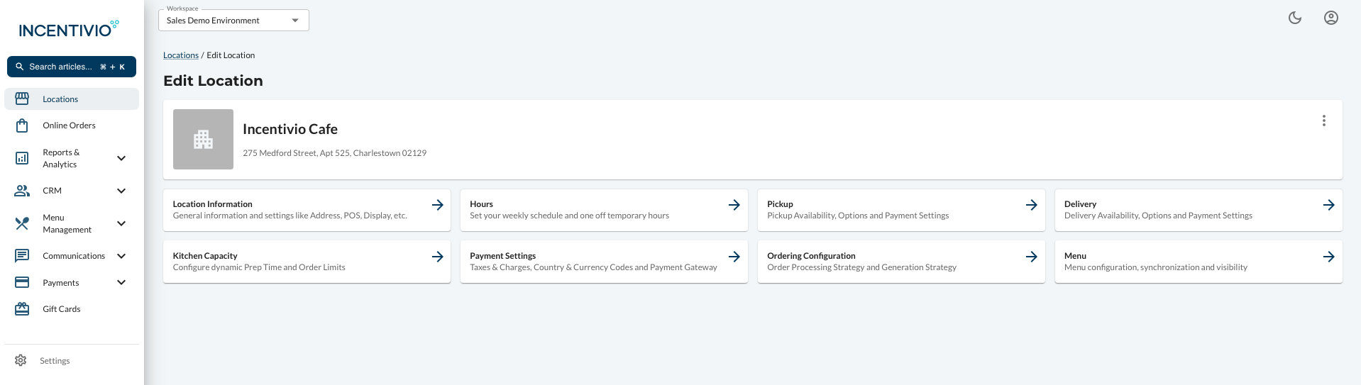This screenshot has height=385, width=1361.
Task: Expand the Reports & Analytics section
Action: point(121,158)
